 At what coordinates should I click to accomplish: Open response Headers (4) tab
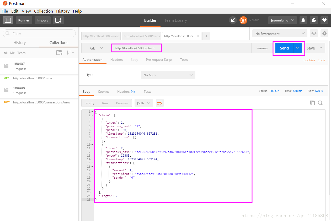tap(126, 91)
